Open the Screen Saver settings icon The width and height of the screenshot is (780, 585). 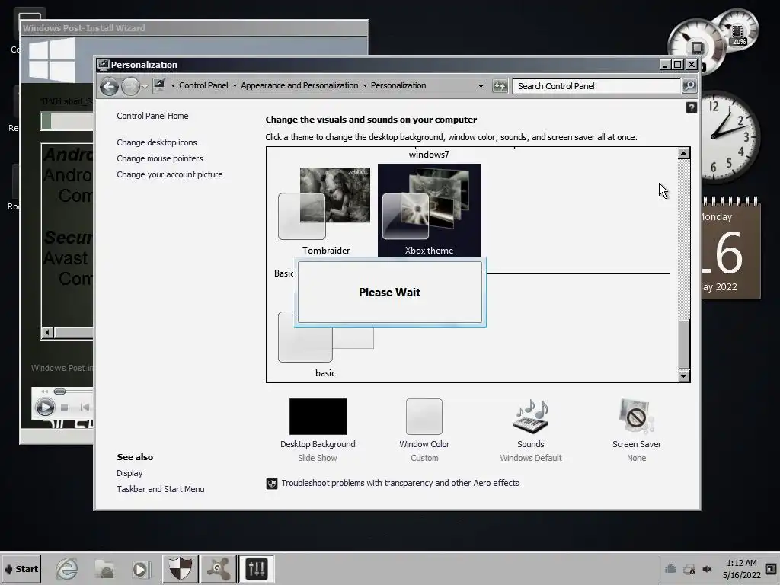click(x=637, y=417)
